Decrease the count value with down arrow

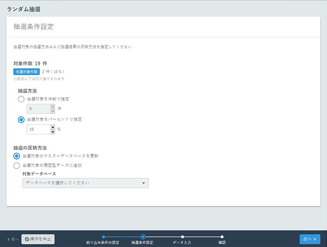point(53,111)
